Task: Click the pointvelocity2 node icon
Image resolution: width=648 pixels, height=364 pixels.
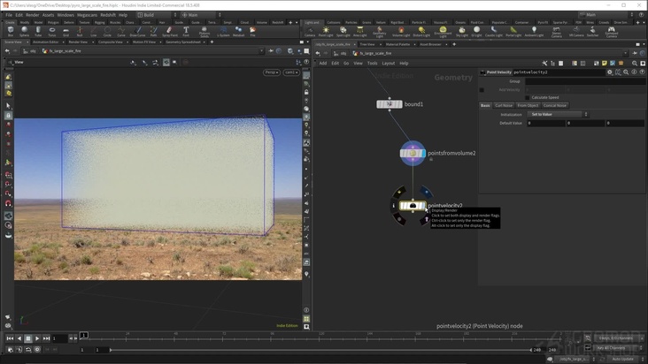Action: coord(412,206)
